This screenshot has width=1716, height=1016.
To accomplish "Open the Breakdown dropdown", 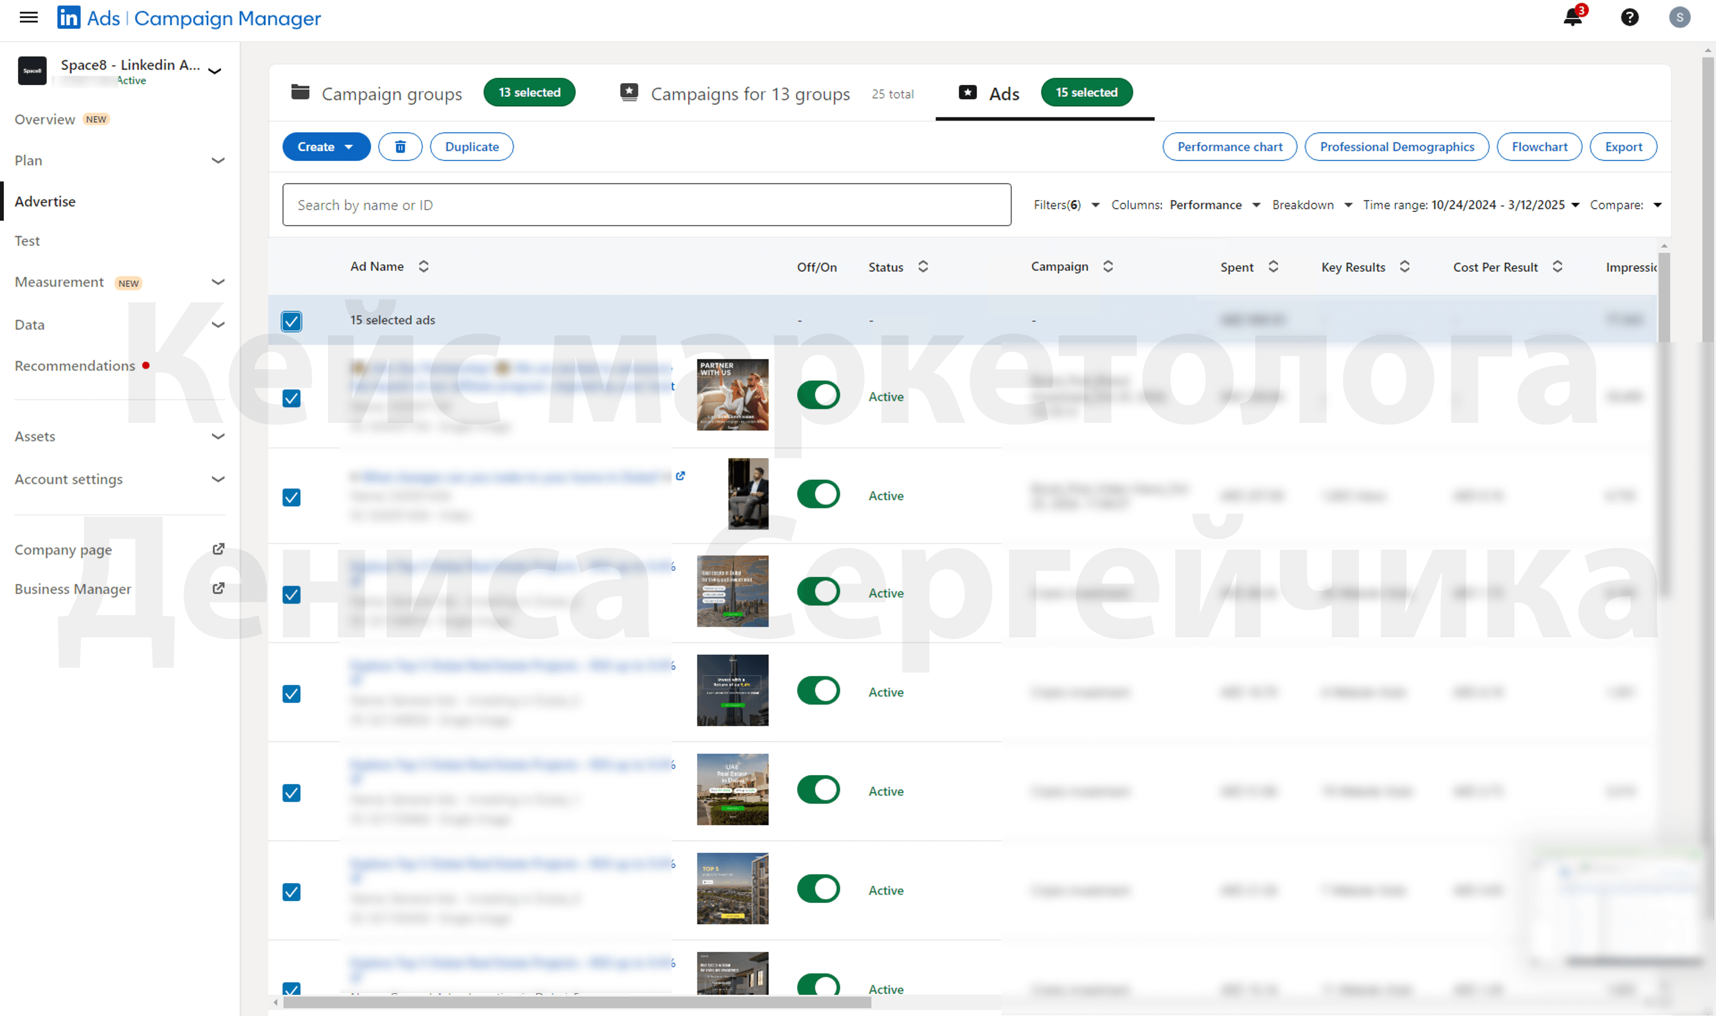I will pyautogui.click(x=1312, y=205).
